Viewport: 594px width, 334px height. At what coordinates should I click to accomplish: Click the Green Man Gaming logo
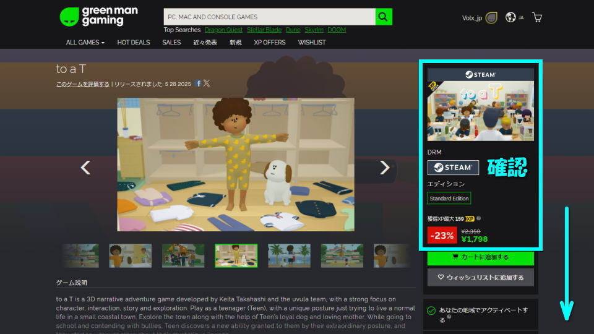coord(99,17)
